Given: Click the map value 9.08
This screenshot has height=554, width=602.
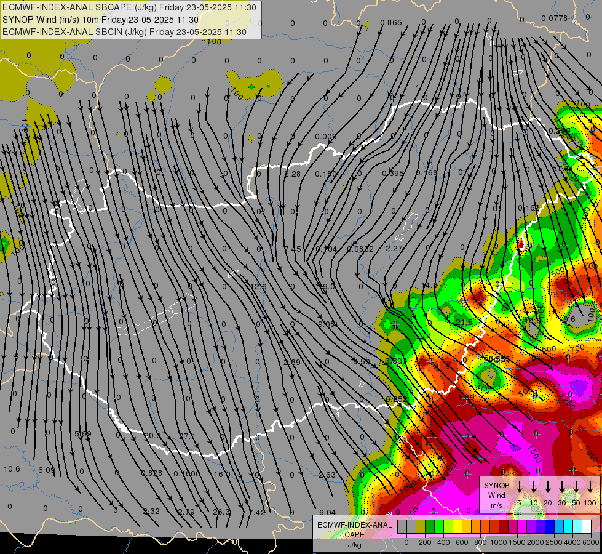Looking at the screenshot, I should (327, 324).
